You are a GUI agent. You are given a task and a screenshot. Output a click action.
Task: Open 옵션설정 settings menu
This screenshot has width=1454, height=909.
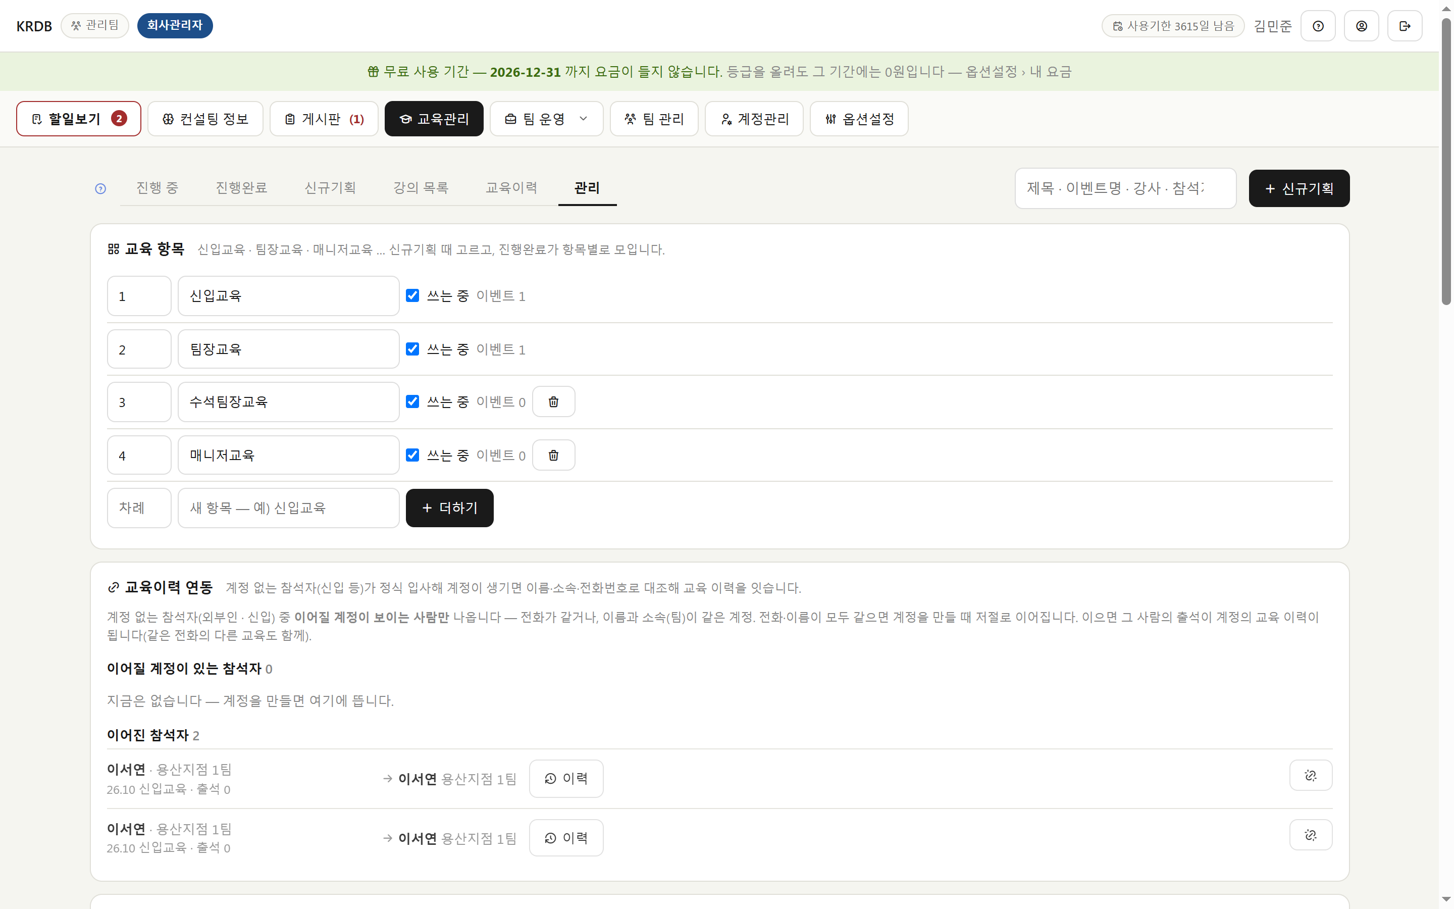click(x=859, y=119)
